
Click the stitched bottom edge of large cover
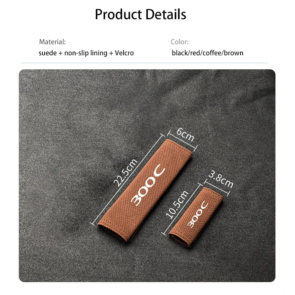tap(114, 233)
